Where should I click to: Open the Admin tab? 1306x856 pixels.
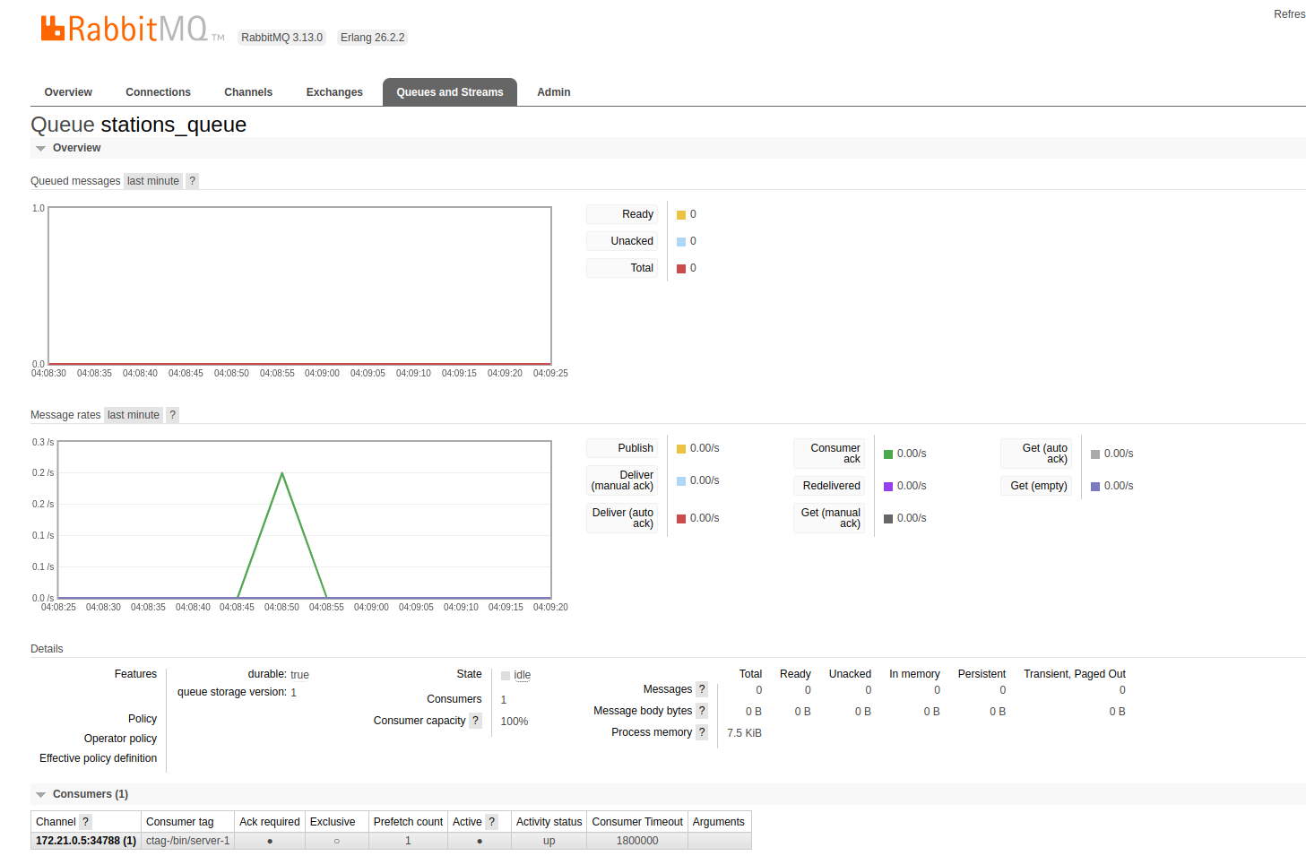click(x=554, y=92)
